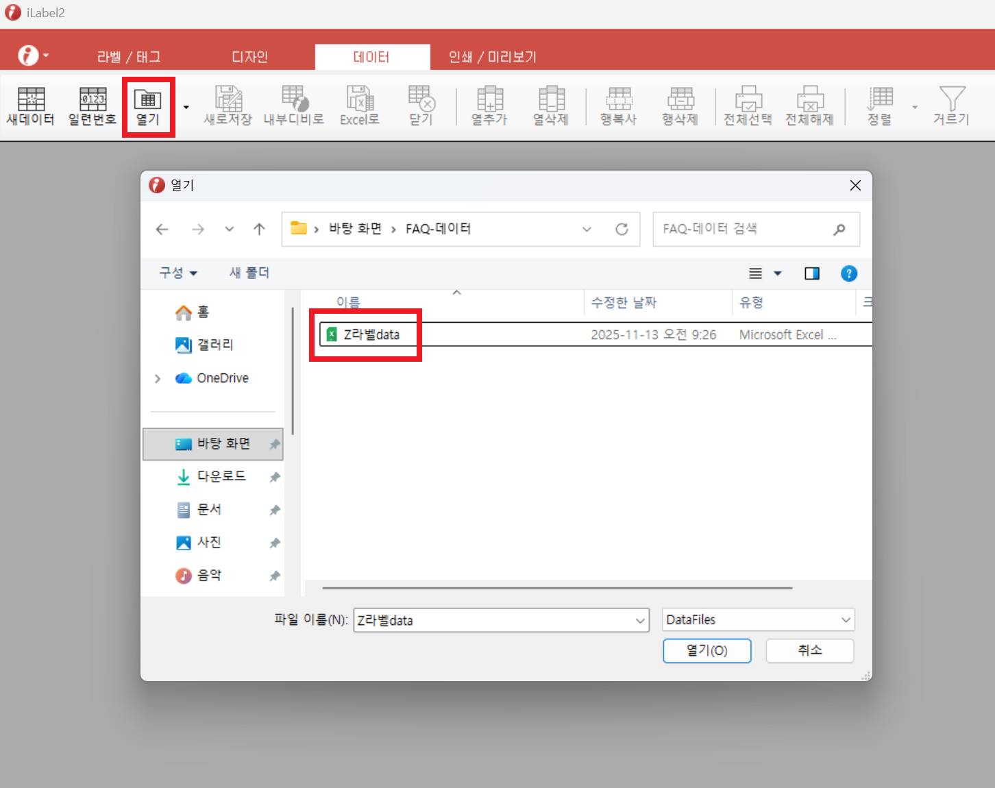
Task: Click the refresh icon next to address bar
Action: point(622,230)
